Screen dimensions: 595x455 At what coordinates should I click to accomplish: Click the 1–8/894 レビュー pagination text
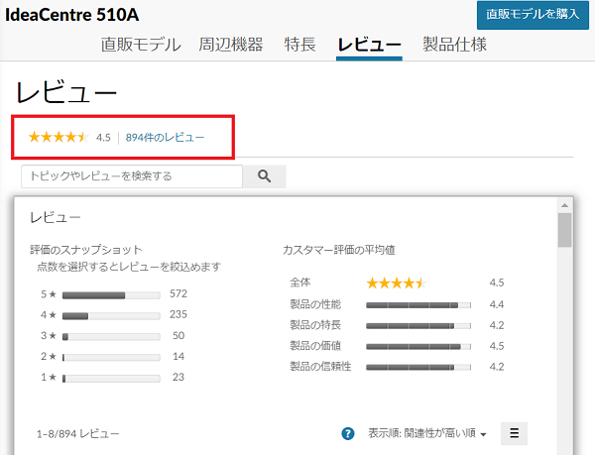[77, 434]
